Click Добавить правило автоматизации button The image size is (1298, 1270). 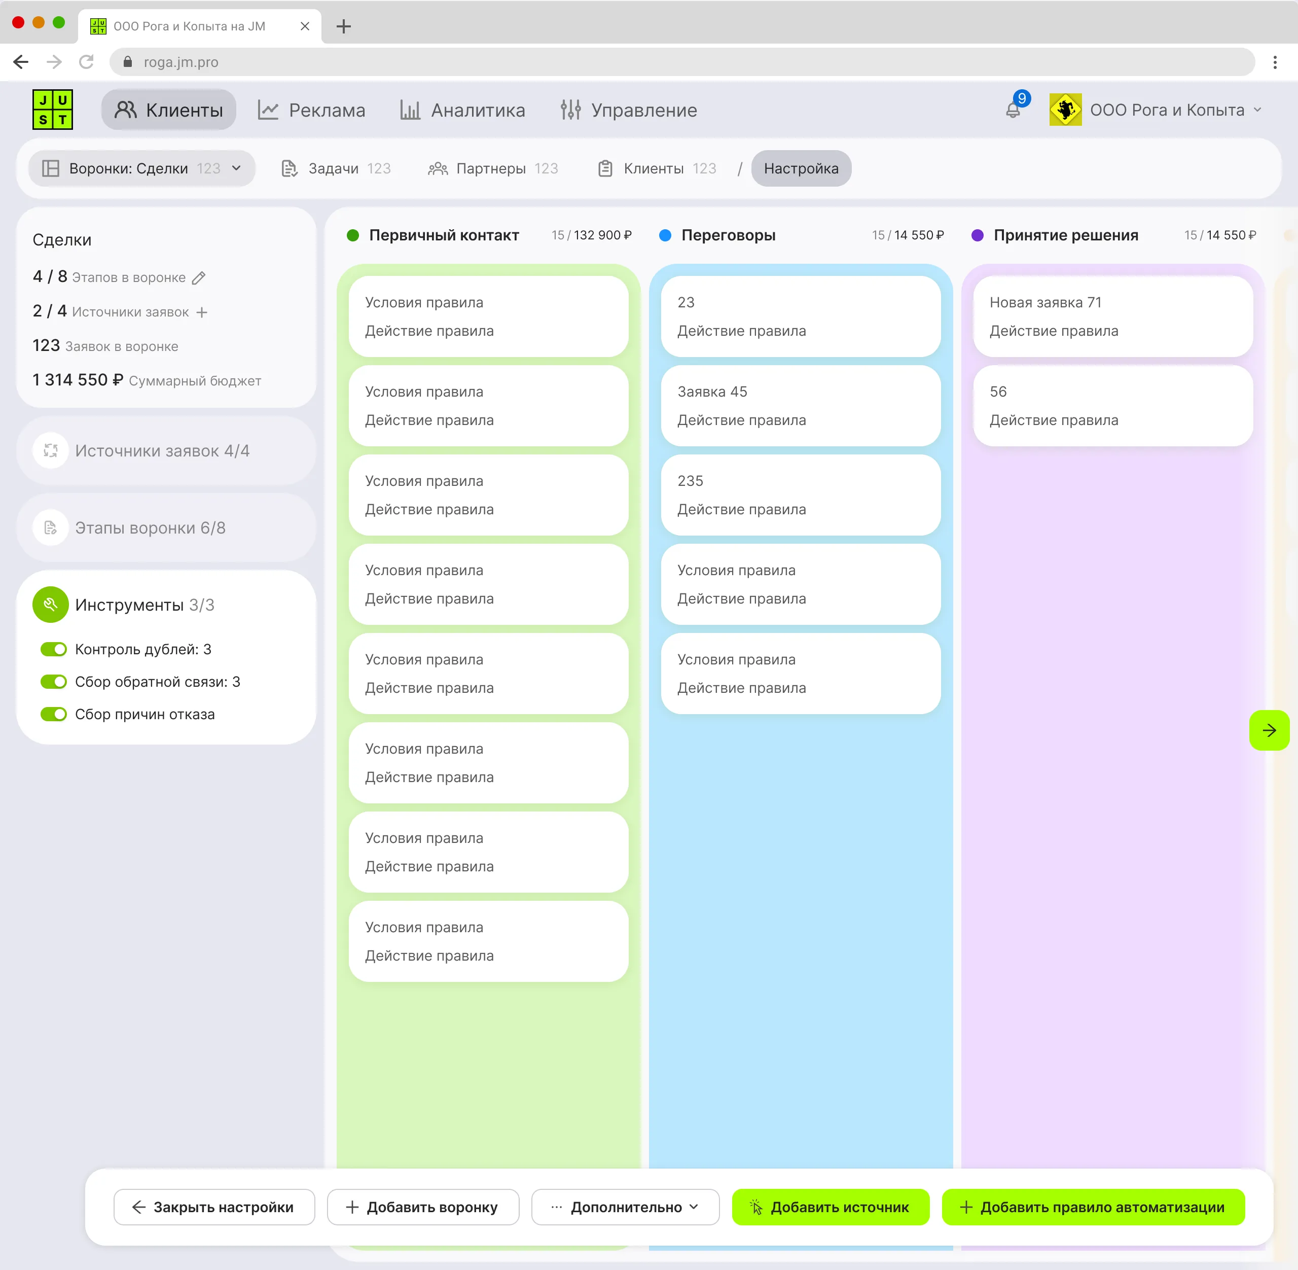(1093, 1207)
